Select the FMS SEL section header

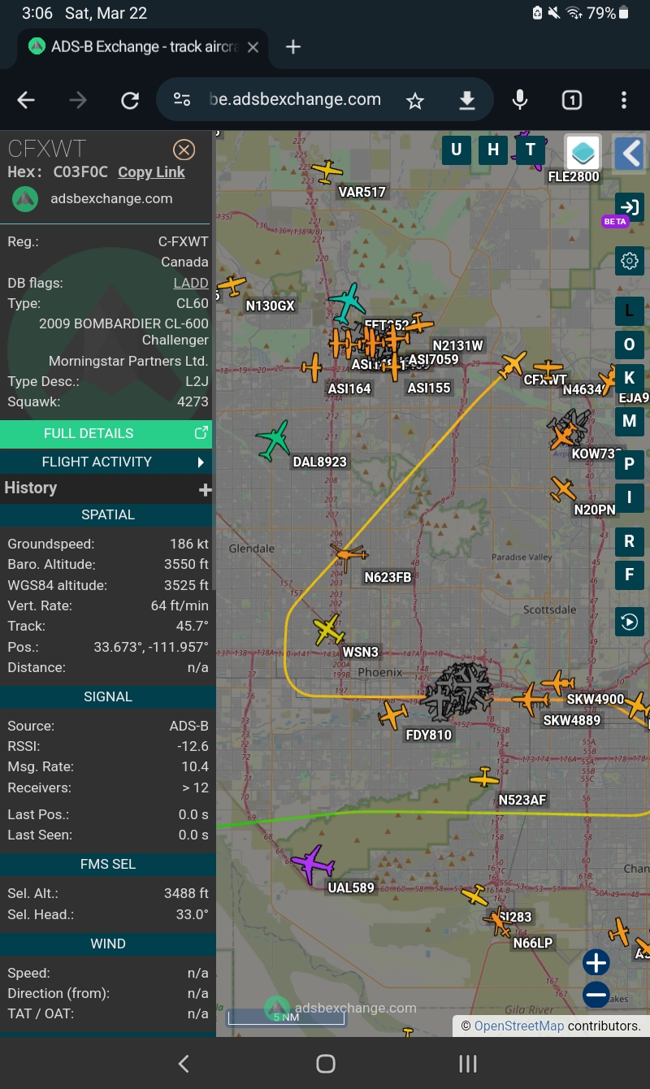[107, 864]
